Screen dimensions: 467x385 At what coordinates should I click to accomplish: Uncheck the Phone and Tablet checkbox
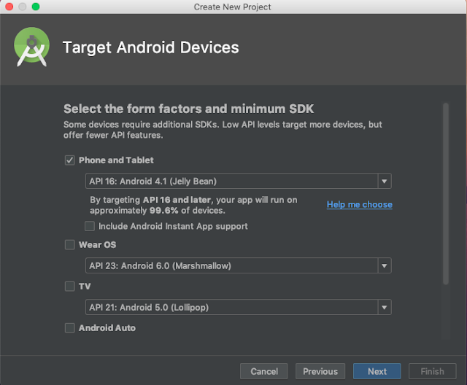pyautogui.click(x=70, y=160)
